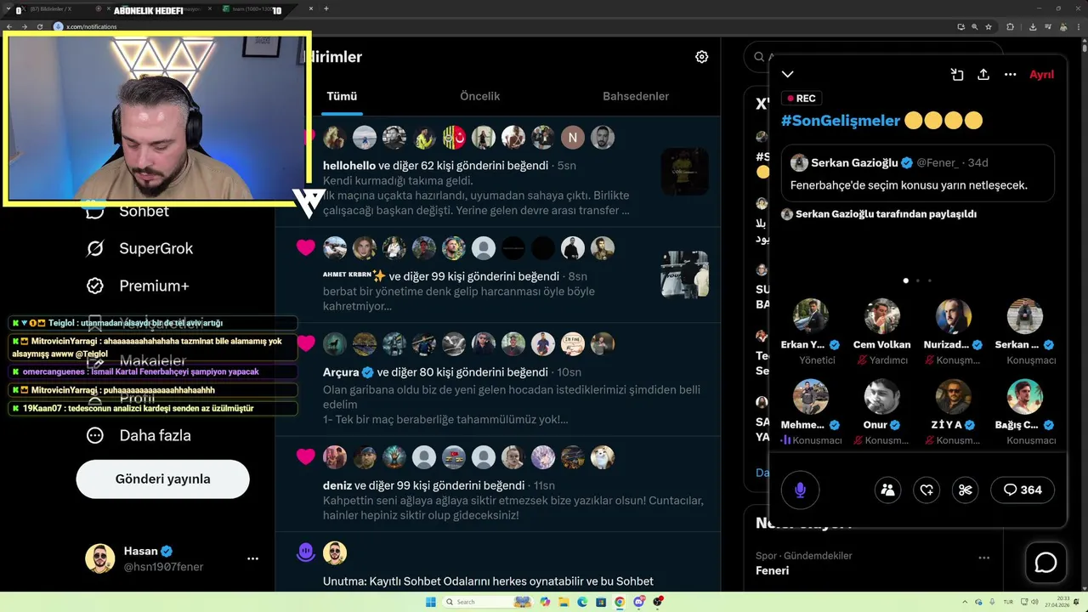Open Serkan Gazioğlu's quoted post
The image size is (1088, 612).
point(917,173)
